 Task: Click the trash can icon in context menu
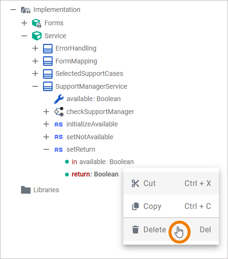135,229
